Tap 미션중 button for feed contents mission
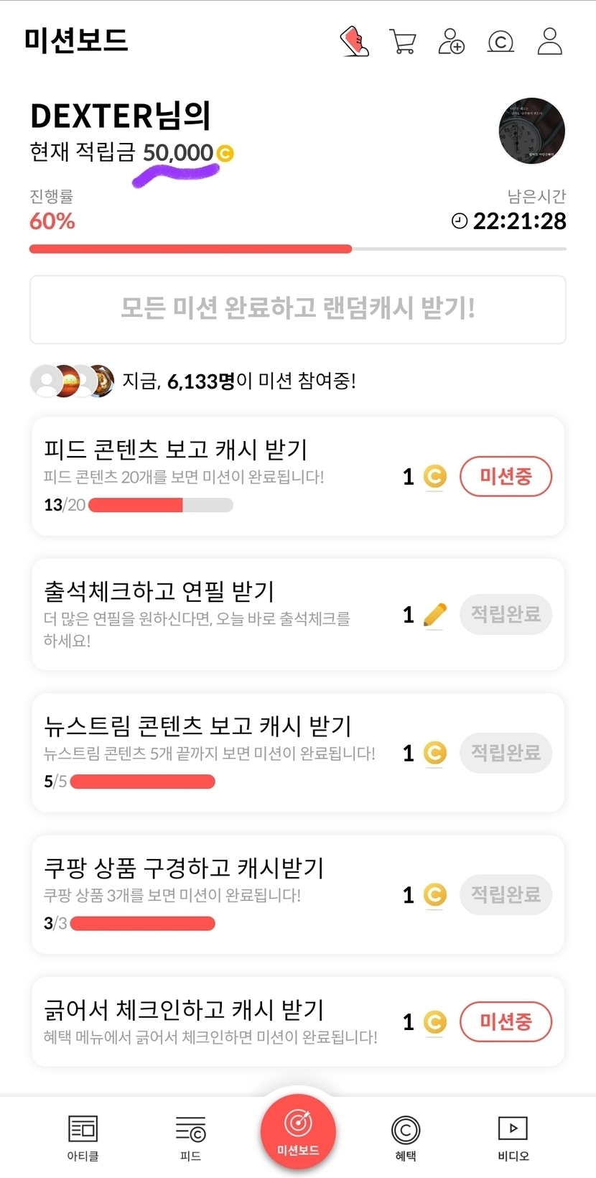Screen dimensions: 596x1178 click(x=506, y=476)
